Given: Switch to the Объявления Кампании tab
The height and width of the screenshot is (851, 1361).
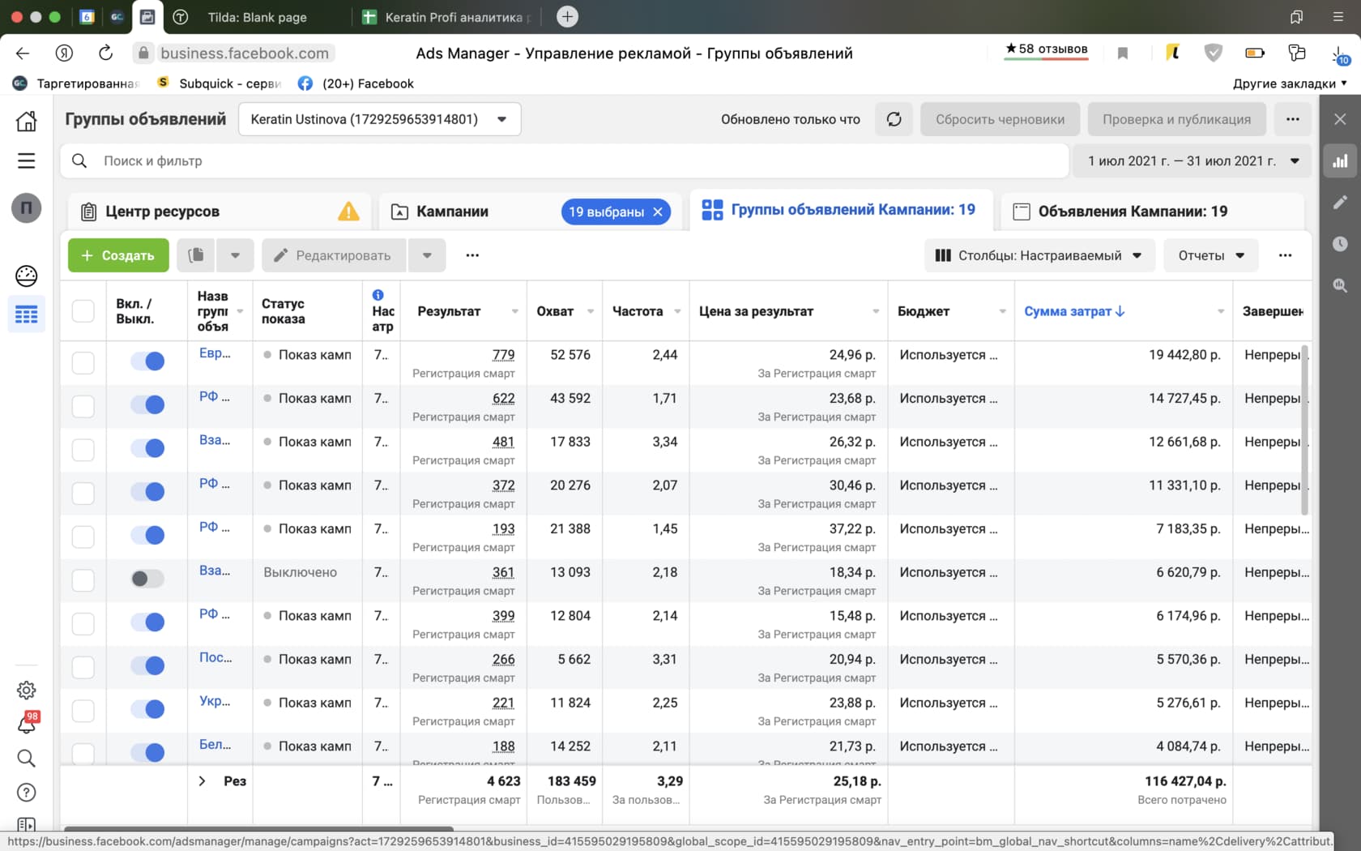Looking at the screenshot, I should [x=1132, y=212].
